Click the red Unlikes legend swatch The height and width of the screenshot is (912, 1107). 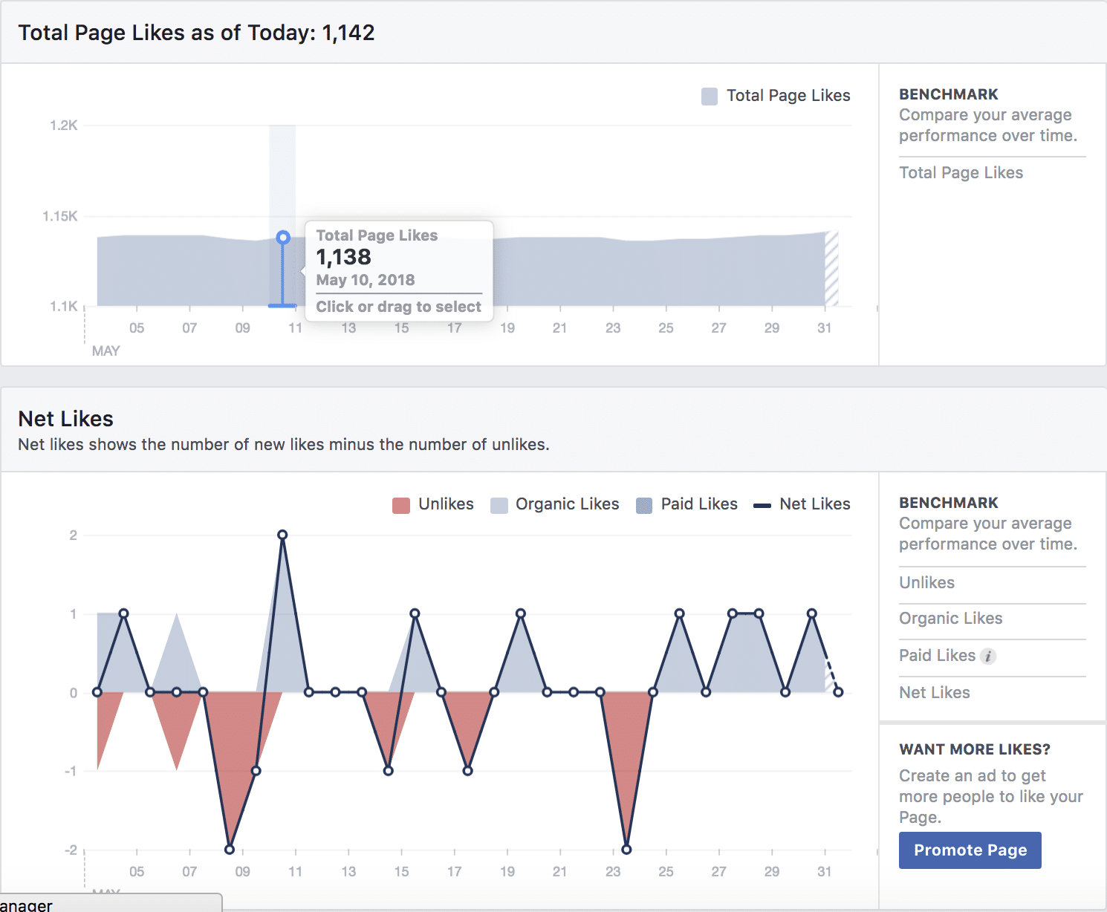click(x=401, y=504)
